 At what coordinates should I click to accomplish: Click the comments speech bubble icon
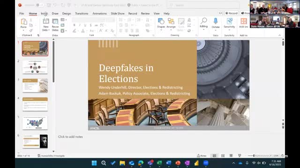[220, 13]
